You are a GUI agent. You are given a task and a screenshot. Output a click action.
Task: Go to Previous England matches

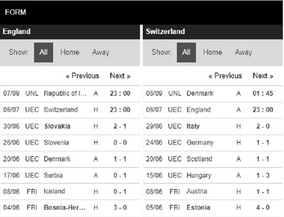click(82, 76)
